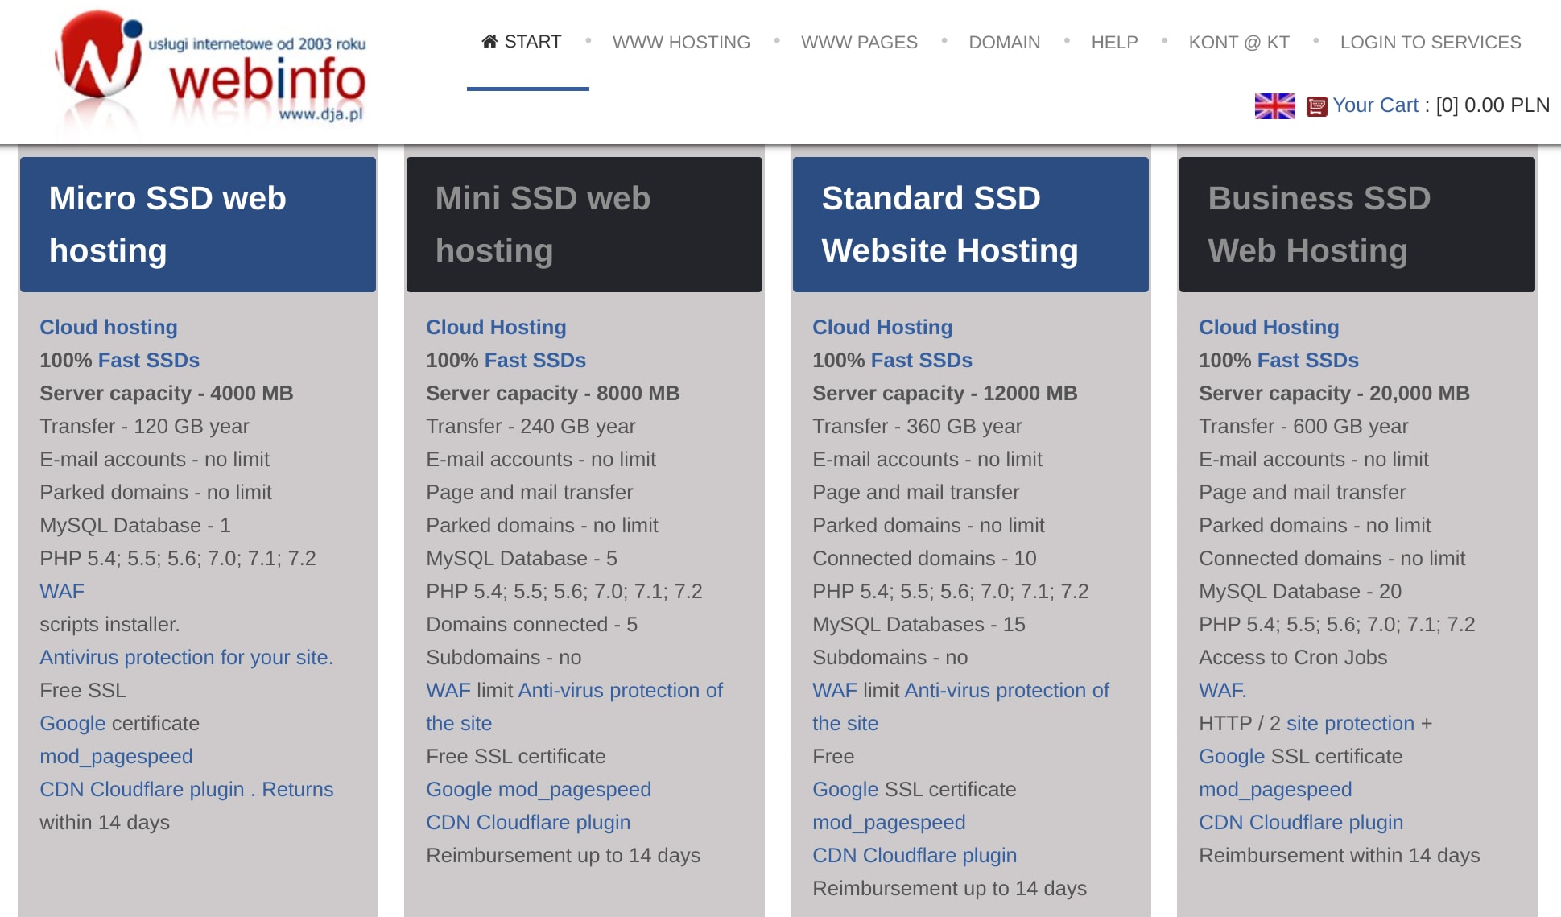Click '[0] 0.00 PLN' cart total
The image size is (1561, 917).
[1493, 105]
